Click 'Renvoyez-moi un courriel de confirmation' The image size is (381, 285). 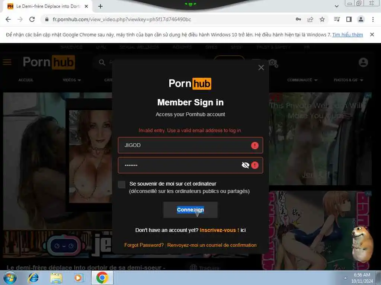click(212, 245)
